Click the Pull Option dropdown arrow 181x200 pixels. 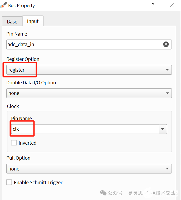167,169
